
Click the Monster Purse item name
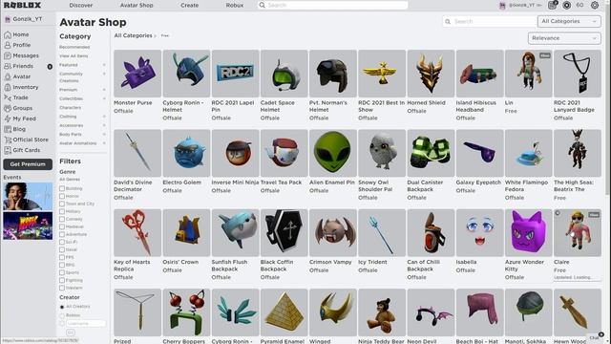pyautogui.click(x=133, y=103)
